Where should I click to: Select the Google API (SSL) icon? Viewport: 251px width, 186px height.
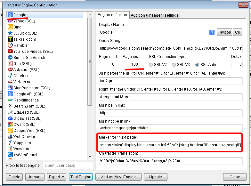[10, 94]
